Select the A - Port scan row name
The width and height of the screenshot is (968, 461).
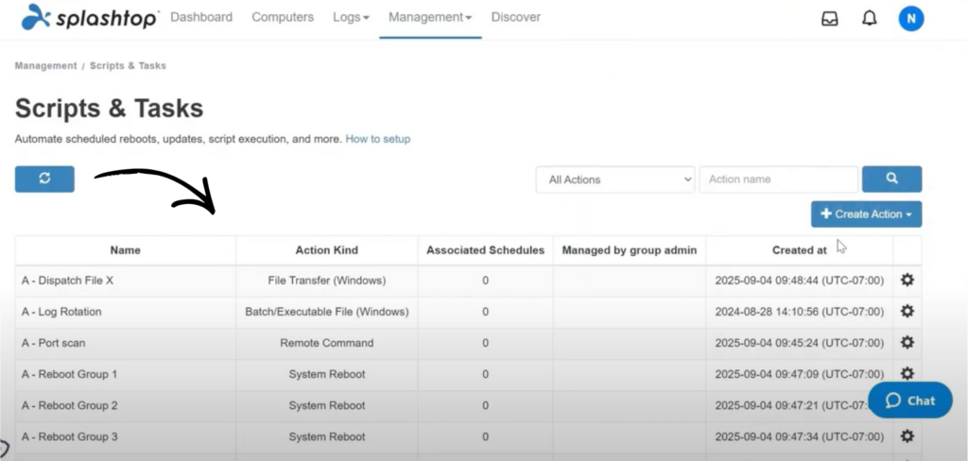pos(53,343)
